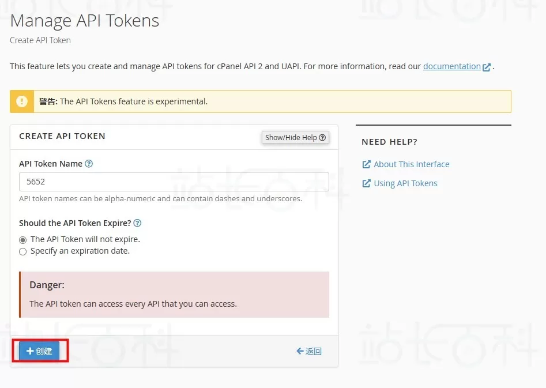Click the yellow warning exclamation icon
This screenshot has width=546, height=388.
click(x=22, y=101)
